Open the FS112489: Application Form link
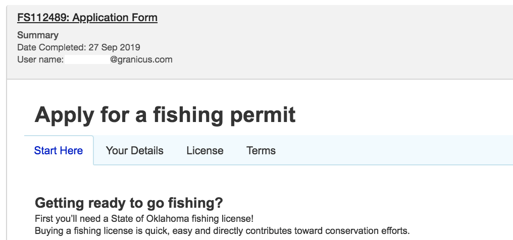Screen dimensions: 513x240 pyautogui.click(x=87, y=18)
